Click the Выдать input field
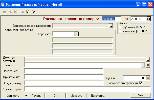This screenshot has width=154, height=100. 83,65
